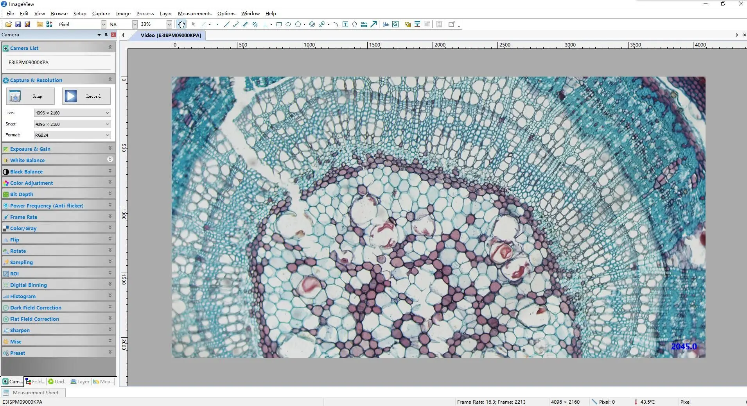
Task: Select the ellipse measurement tool
Action: click(x=288, y=24)
